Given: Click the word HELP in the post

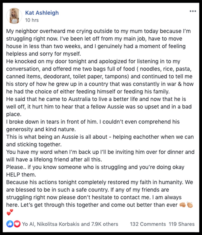Looking at the screenshot, I should click(x=13, y=175).
